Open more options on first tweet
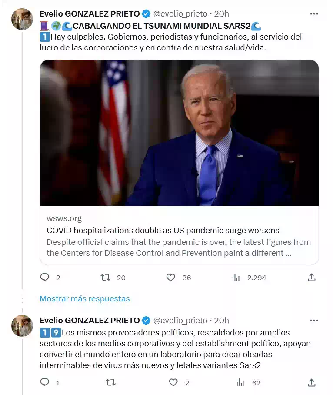This screenshot has height=395, width=333. pyautogui.click(x=314, y=14)
